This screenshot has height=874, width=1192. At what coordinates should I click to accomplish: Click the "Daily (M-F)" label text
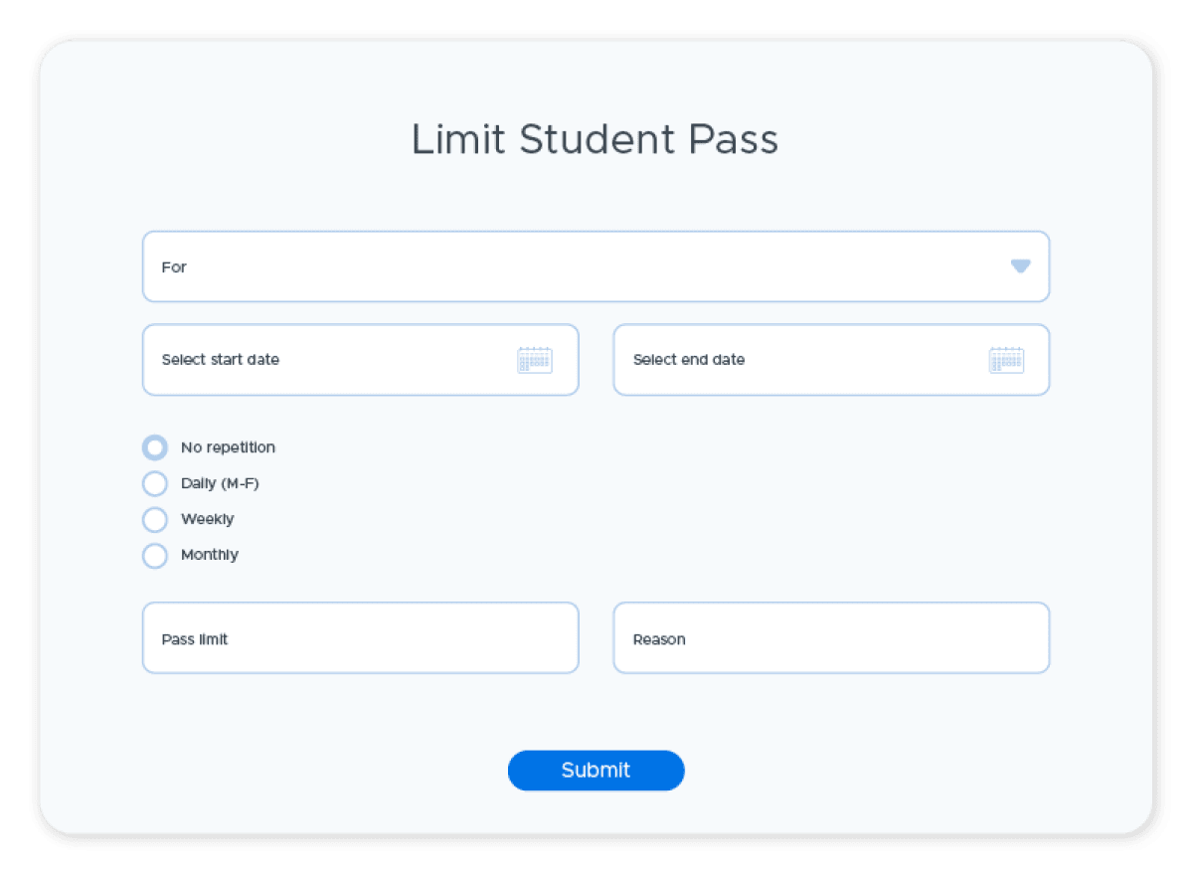pos(220,483)
